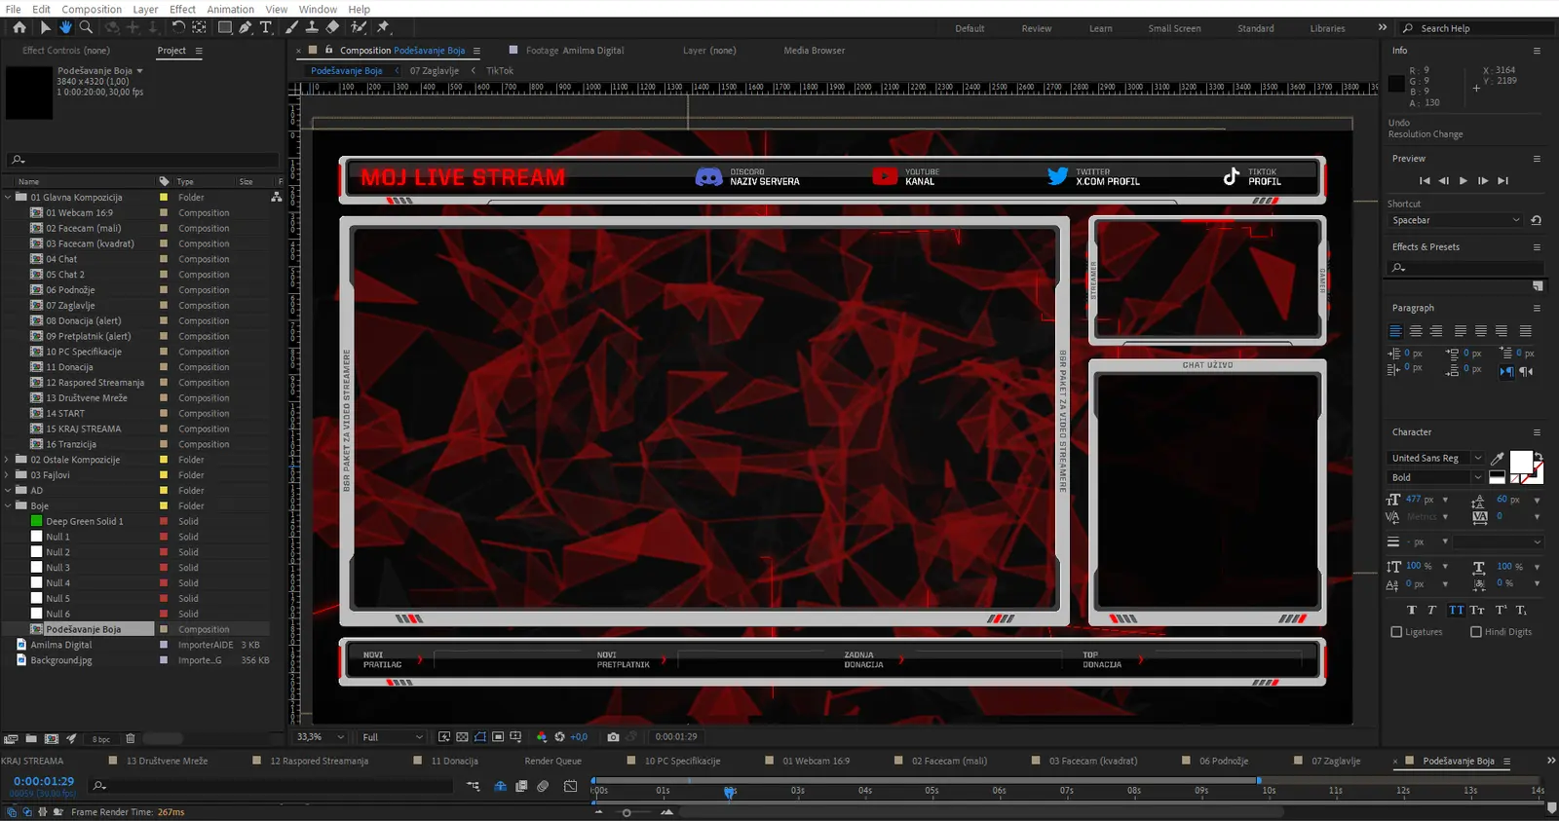The height and width of the screenshot is (821, 1559).
Task: Open the Animation menu
Action: (x=230, y=9)
